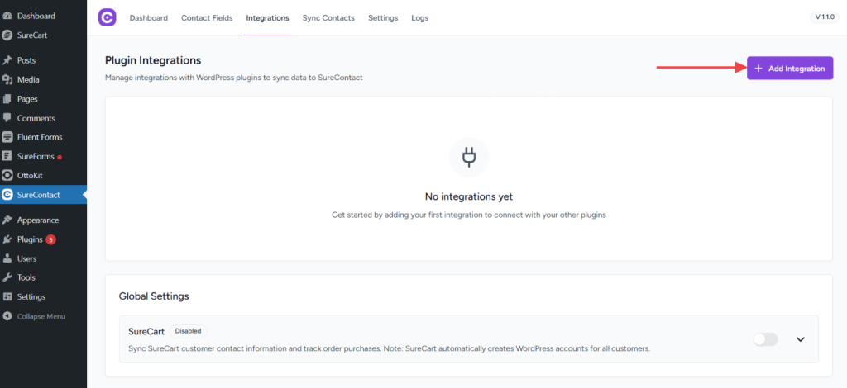Expand the SureCart settings chevron

click(x=800, y=339)
